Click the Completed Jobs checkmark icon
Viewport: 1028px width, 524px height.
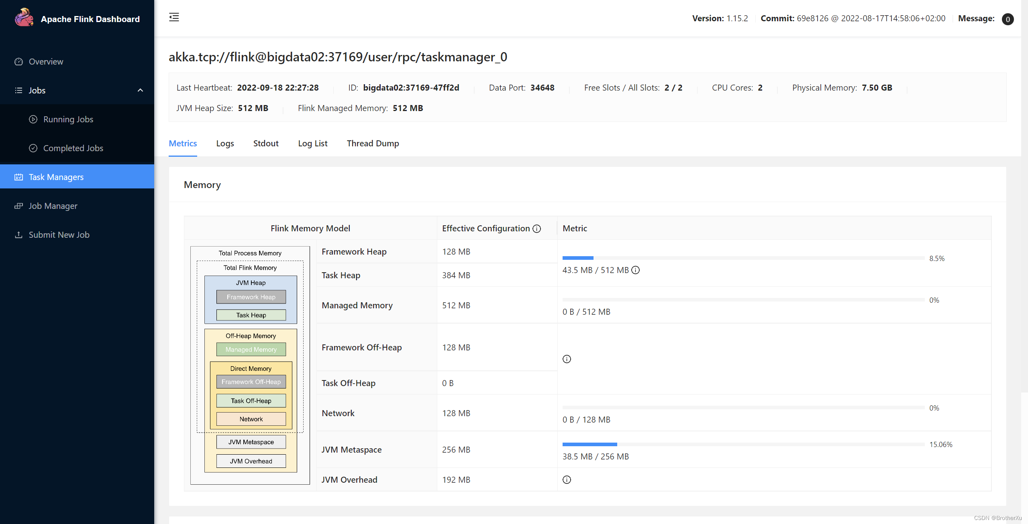33,148
